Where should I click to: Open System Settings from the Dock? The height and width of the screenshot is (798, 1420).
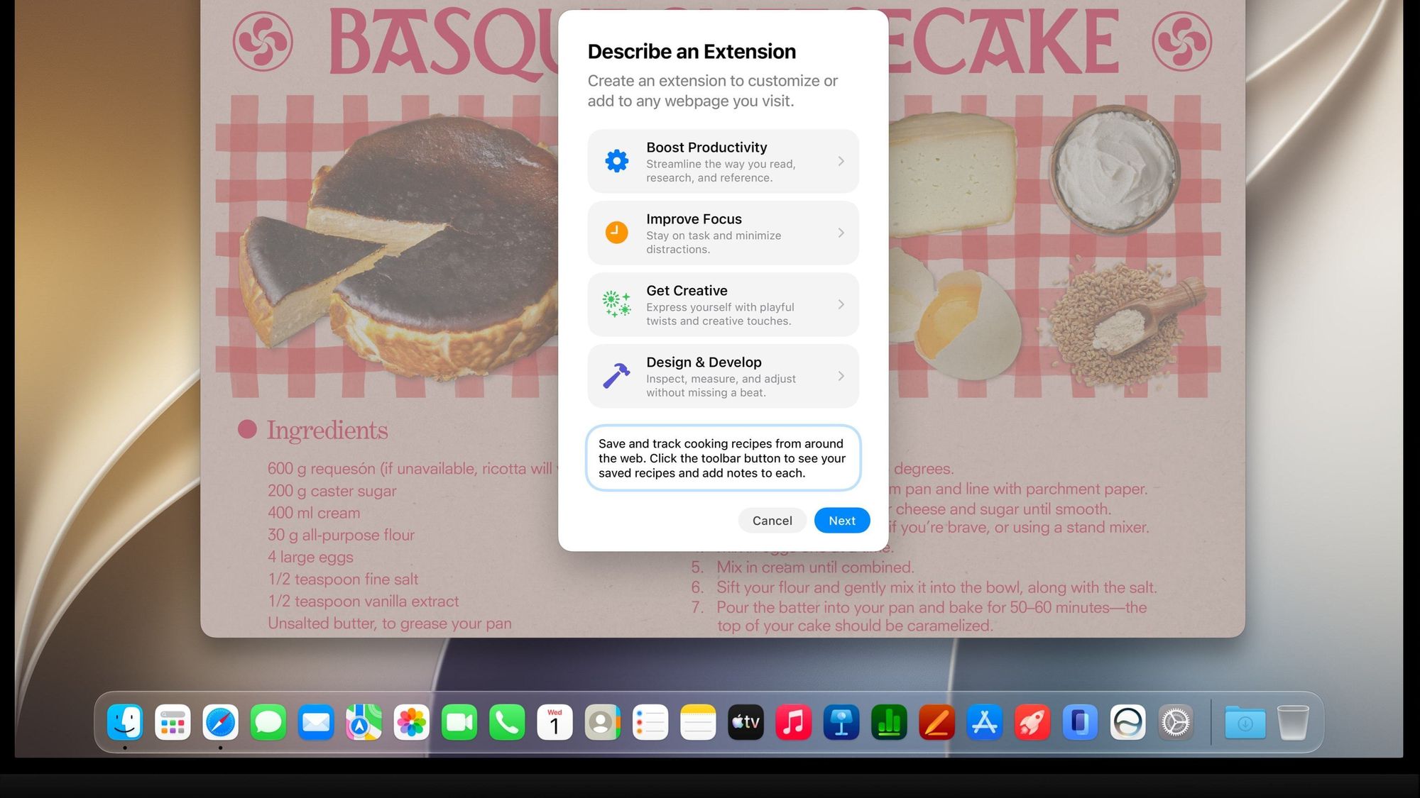pos(1175,723)
